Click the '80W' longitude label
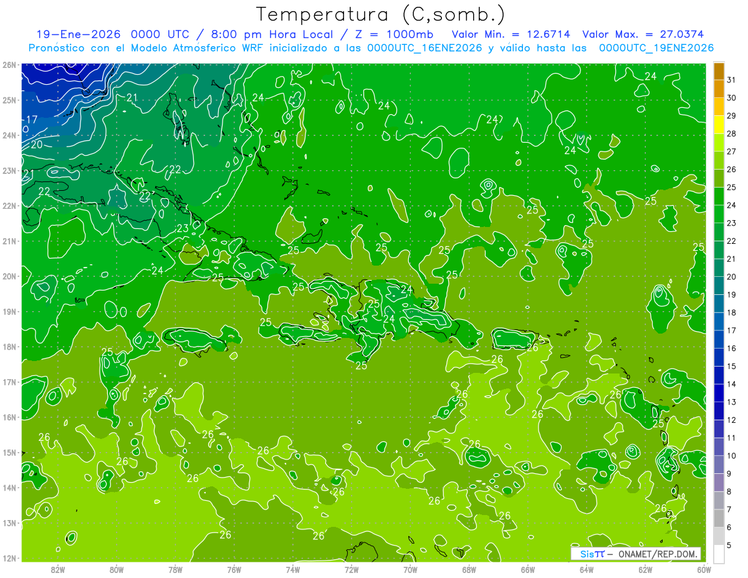Viewport: 748px width, 578px height. click(x=117, y=570)
